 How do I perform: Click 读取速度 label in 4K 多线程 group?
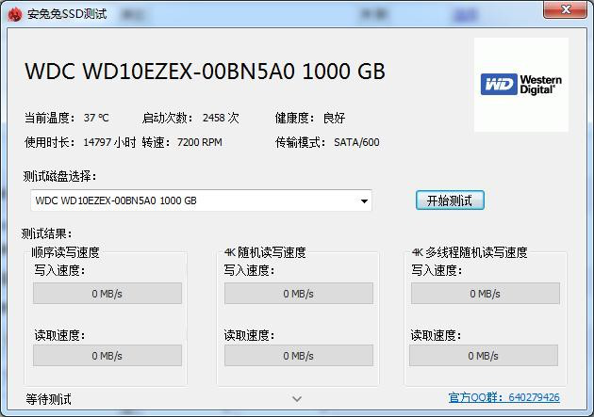[x=436, y=335]
